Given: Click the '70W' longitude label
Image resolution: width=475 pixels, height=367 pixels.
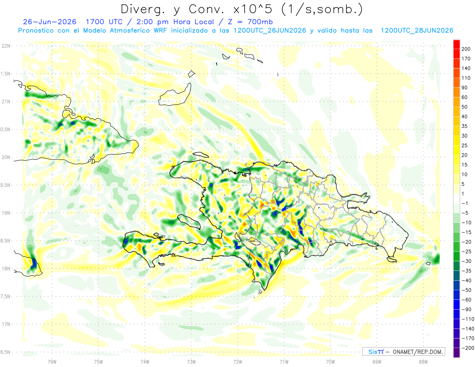Looking at the screenshot, I should 330,361.
